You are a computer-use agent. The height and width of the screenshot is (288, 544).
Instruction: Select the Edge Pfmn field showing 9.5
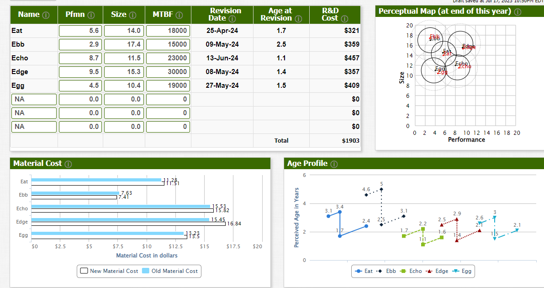click(x=80, y=72)
